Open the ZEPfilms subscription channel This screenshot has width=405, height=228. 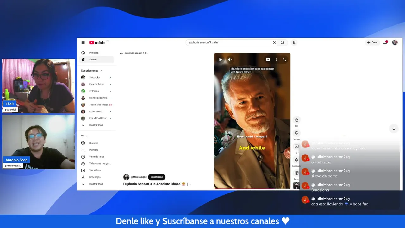[x=96, y=91]
